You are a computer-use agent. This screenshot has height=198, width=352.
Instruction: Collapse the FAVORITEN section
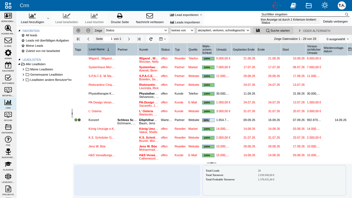pos(19,31)
